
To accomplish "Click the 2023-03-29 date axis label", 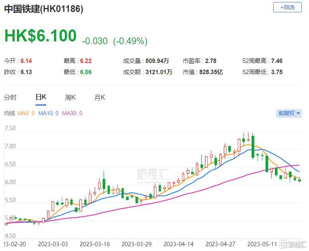I will [x=137, y=244].
